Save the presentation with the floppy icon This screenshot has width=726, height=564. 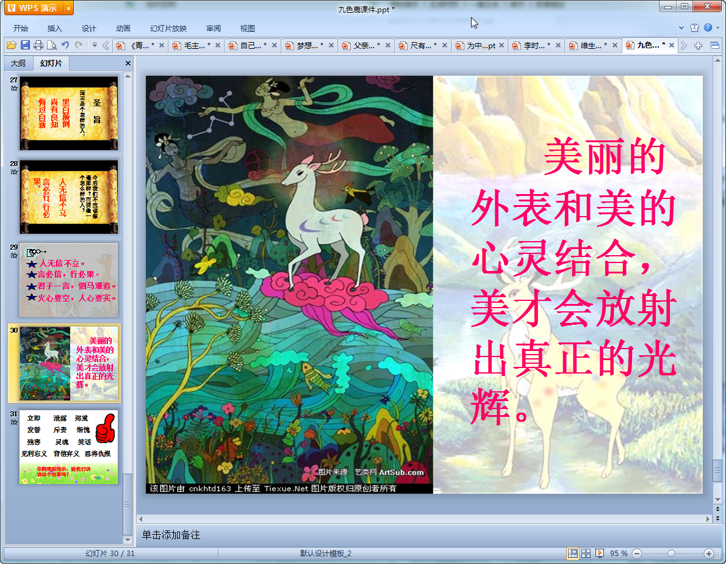pyautogui.click(x=25, y=45)
